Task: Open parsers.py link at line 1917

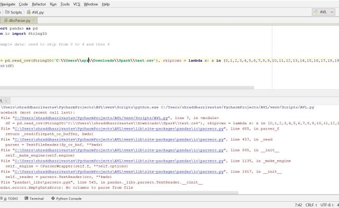Action: coord(119,172)
